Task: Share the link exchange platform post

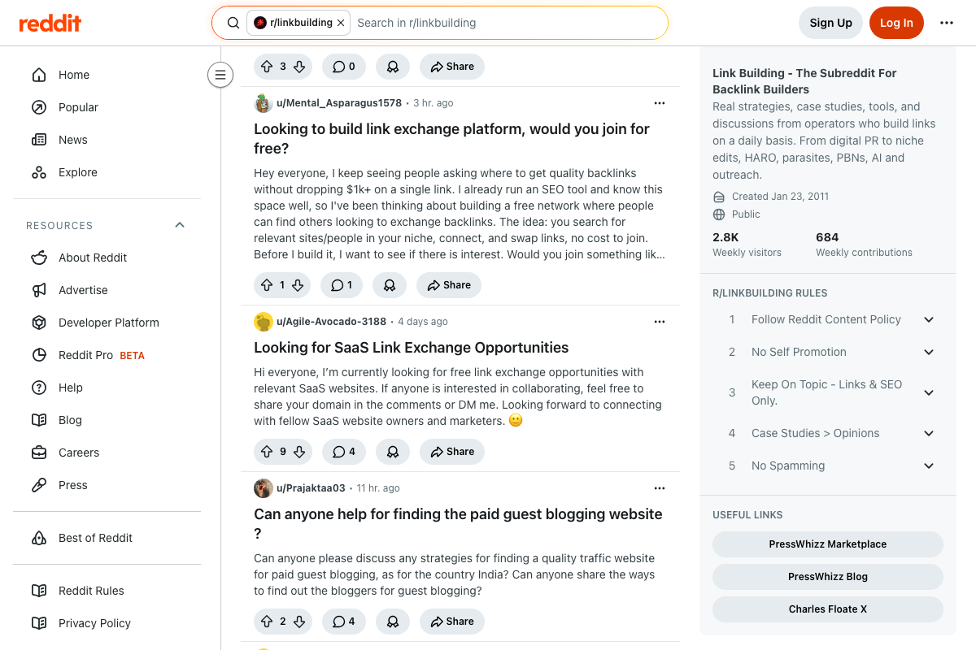Action: 449,285
